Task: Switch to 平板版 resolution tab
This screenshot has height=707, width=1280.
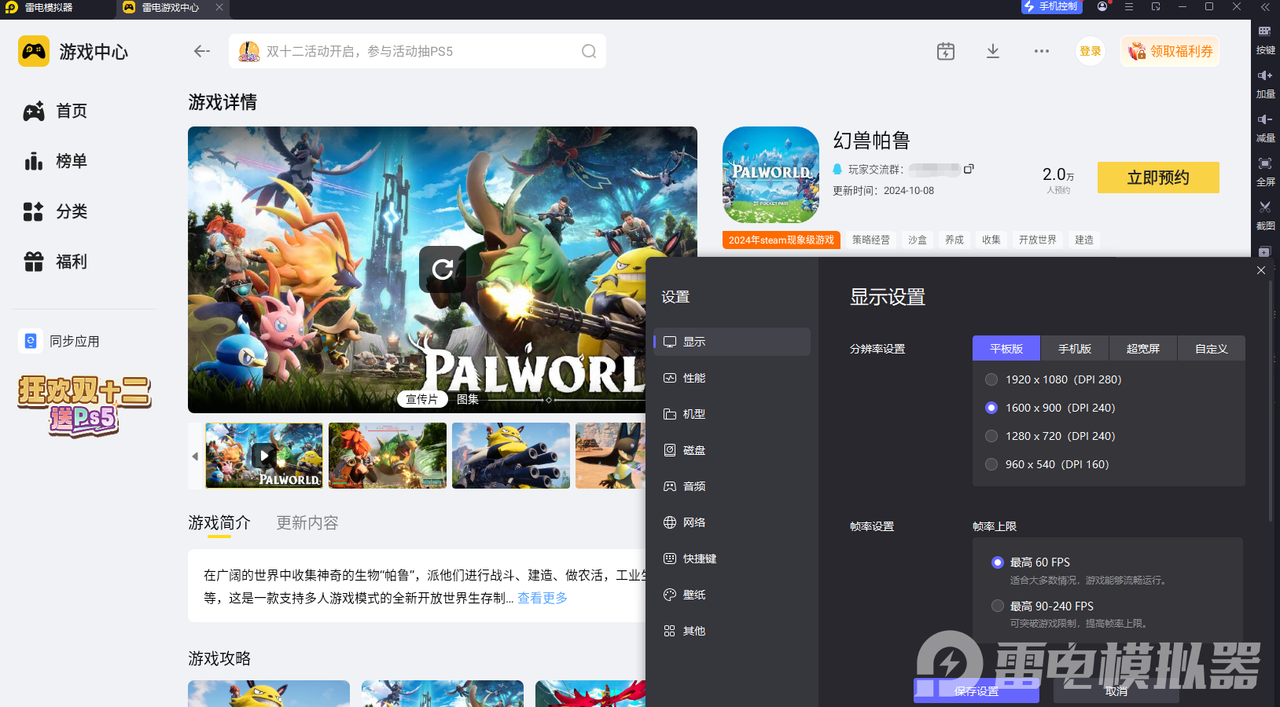Action: point(1006,349)
